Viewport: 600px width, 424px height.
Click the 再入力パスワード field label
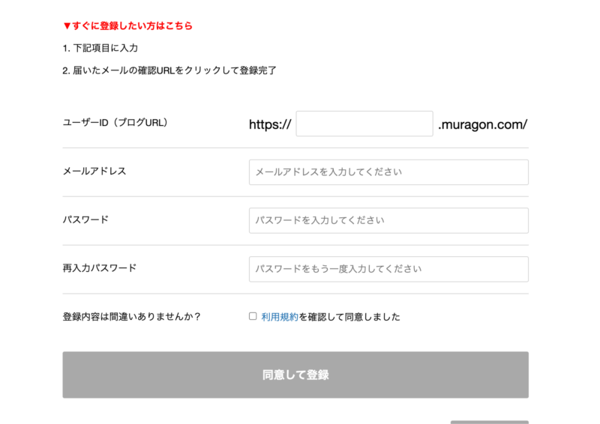100,268
